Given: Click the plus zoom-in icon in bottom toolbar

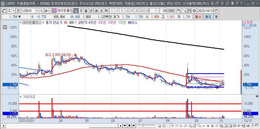Looking at the screenshot, I should pos(208,126).
